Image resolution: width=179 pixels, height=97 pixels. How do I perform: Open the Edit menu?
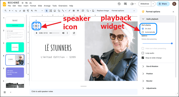[x=14, y=6]
